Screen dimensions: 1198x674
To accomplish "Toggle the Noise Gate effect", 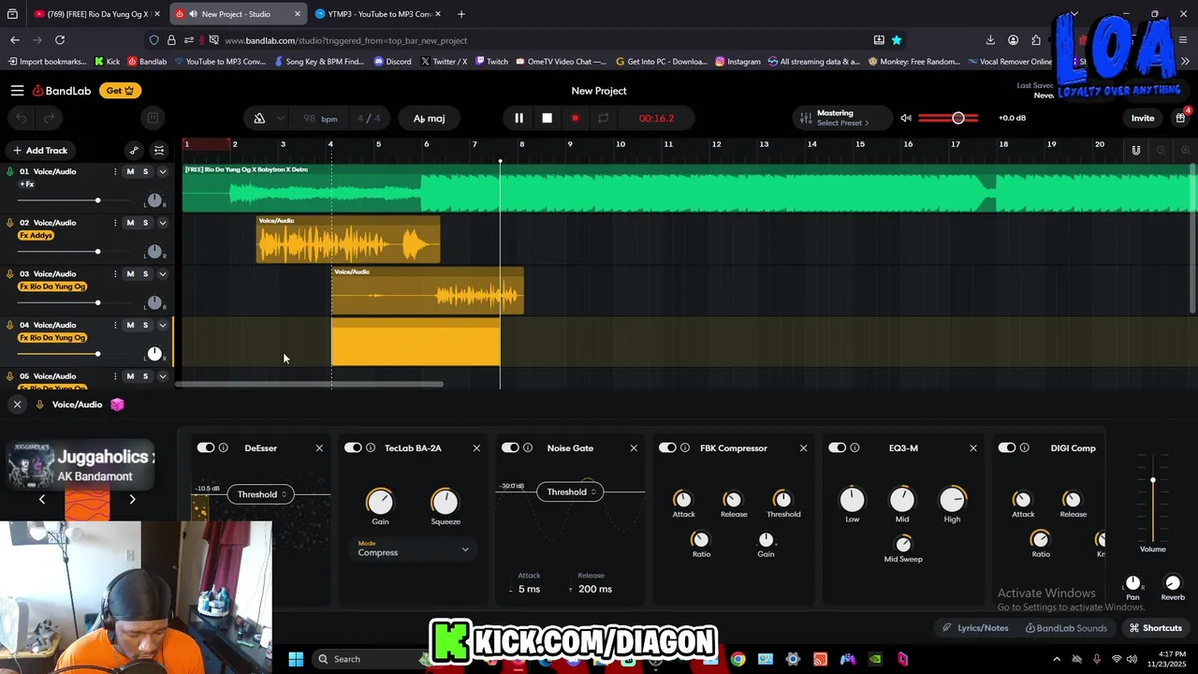I will [x=510, y=447].
